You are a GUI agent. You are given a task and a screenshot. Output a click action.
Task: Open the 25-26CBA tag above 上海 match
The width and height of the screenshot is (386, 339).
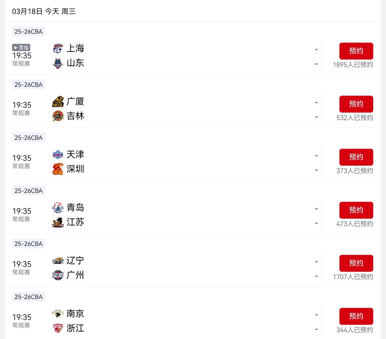(x=28, y=32)
